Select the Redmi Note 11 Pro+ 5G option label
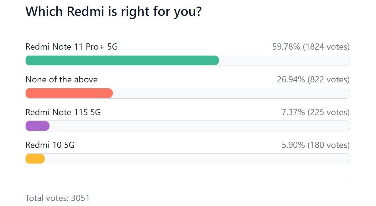The height and width of the screenshot is (206, 376). pos(71,47)
